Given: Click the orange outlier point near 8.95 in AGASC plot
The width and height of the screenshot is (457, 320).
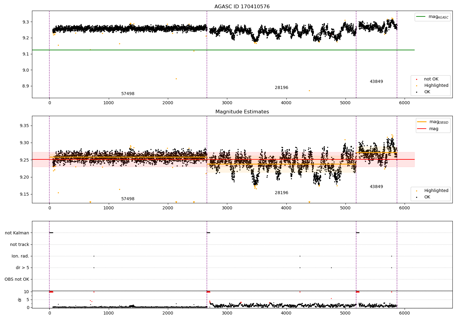Looking at the screenshot, I should click(x=176, y=79).
